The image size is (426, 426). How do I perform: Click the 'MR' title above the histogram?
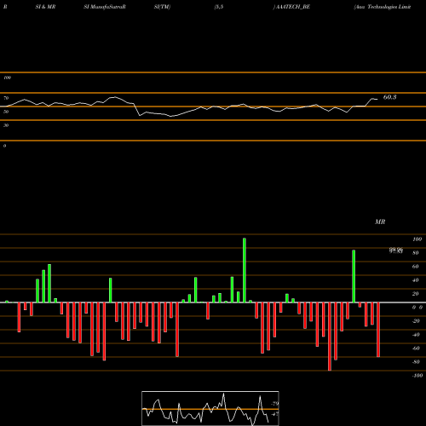tap(380, 222)
